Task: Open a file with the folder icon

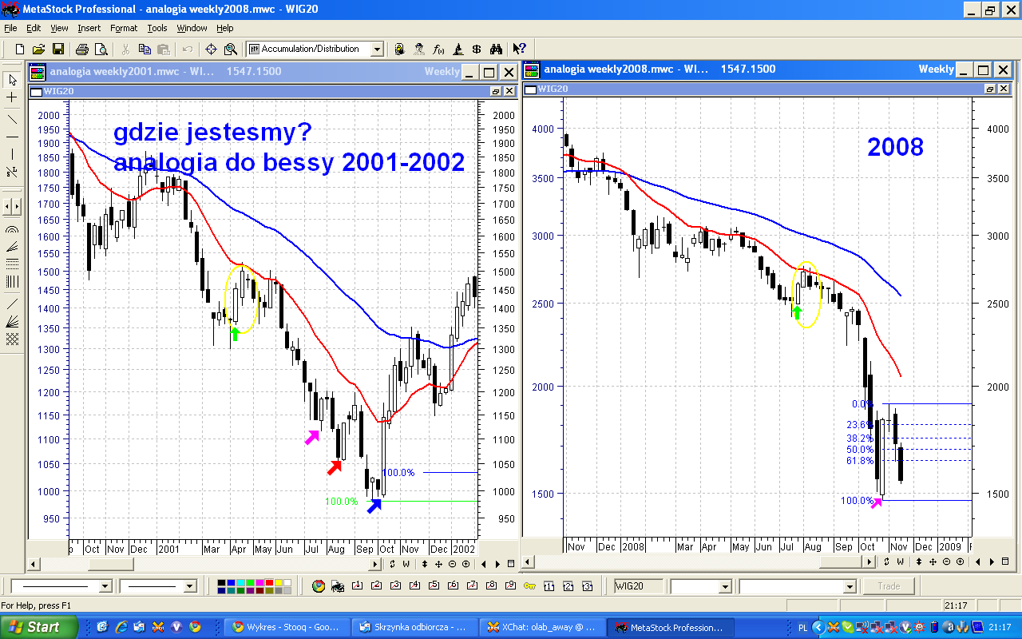Action: 39,49
